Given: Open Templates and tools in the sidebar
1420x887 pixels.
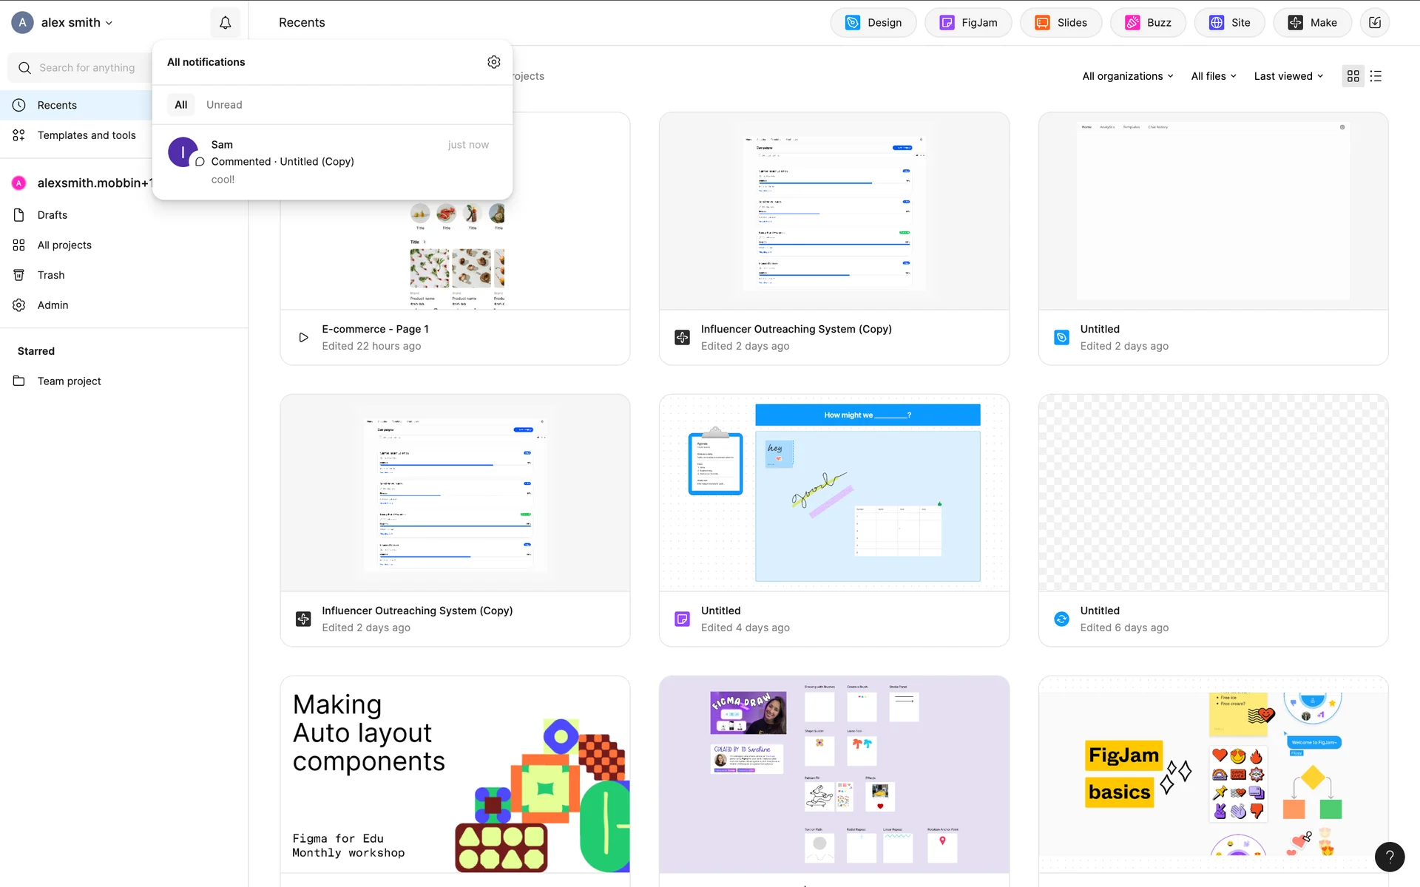Looking at the screenshot, I should tap(87, 135).
